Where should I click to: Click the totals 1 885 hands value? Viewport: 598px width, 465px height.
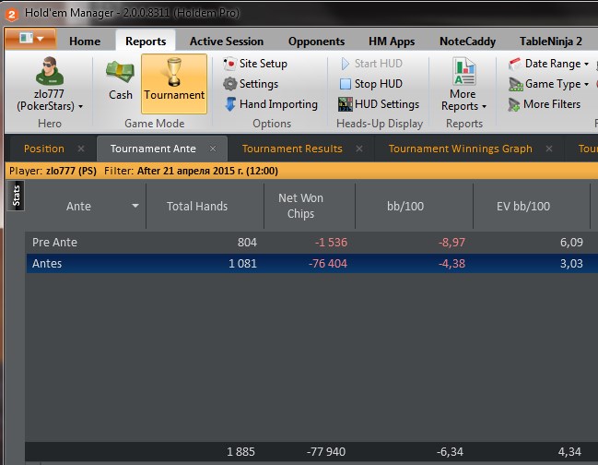coord(240,452)
